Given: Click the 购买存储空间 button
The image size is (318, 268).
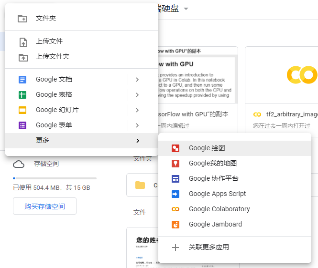Looking at the screenshot, I should click(44, 206).
